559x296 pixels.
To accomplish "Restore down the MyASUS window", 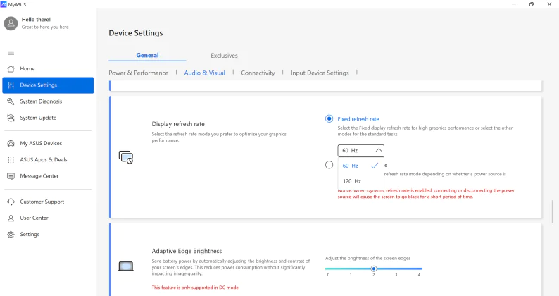I will [x=532, y=4].
